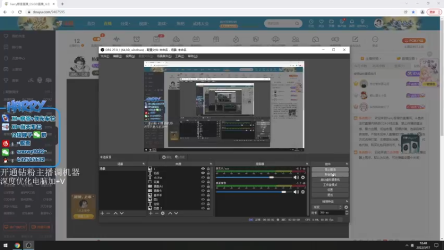
Task: Toggle visibility eye of source 摄像头1
Action: coord(203,186)
